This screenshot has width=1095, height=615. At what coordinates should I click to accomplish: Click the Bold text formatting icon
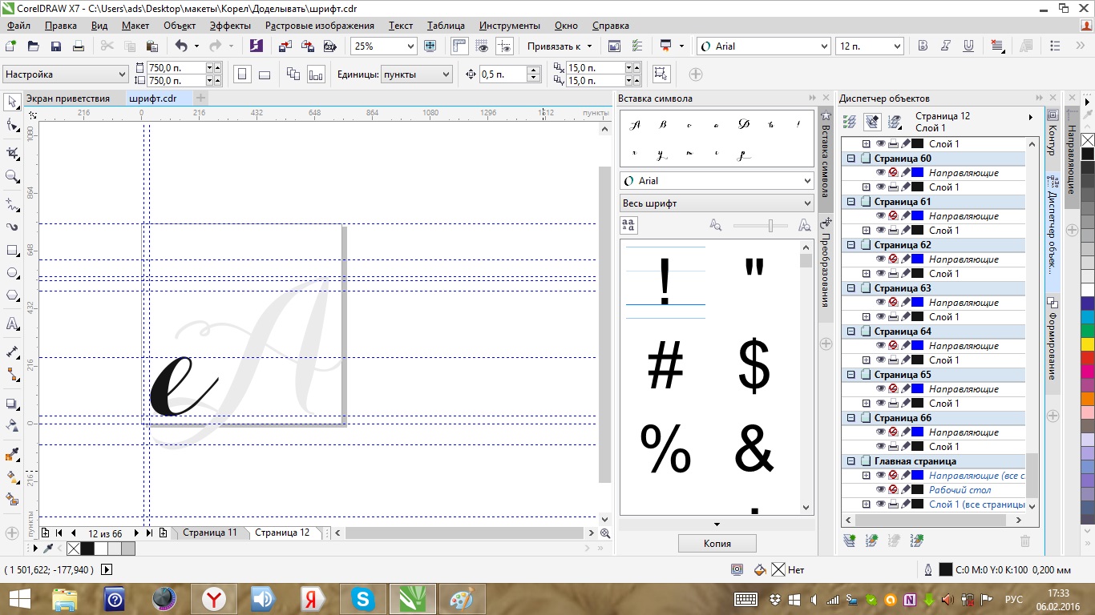[x=923, y=46]
